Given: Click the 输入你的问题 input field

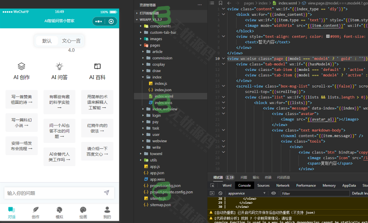Looking at the screenshot, I should (52, 193).
